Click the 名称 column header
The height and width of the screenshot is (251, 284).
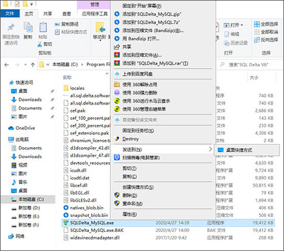click(x=67, y=77)
